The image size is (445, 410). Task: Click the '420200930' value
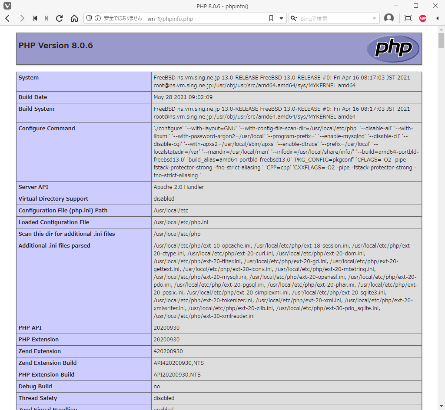[x=168, y=351]
